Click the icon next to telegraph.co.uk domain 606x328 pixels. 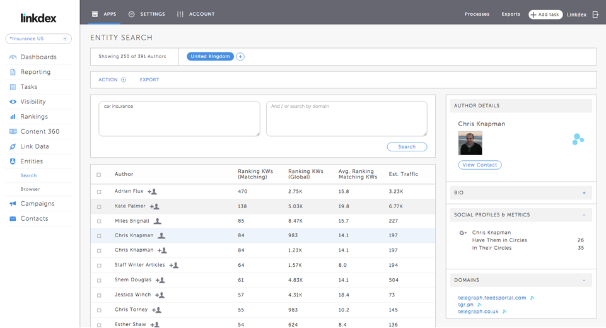coord(504,312)
